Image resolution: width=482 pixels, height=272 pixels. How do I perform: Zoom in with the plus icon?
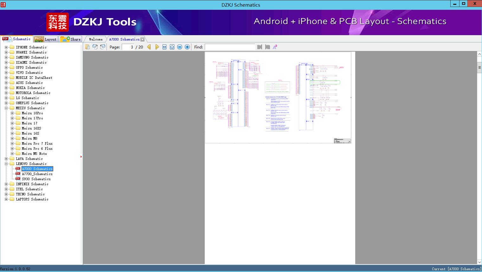pos(187,47)
